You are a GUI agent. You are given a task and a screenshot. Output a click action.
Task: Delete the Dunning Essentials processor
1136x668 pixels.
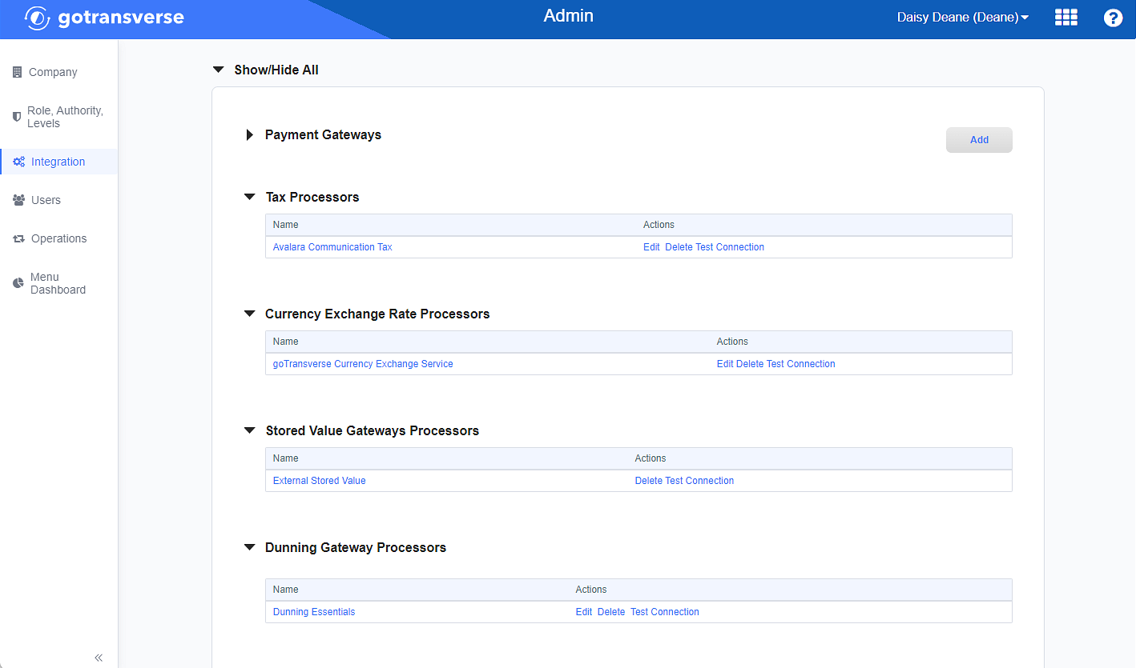(611, 612)
